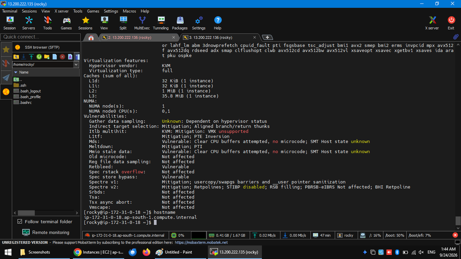The image size is (461, 259).
Task: Open the Tunneling tool
Action: [x=161, y=23]
